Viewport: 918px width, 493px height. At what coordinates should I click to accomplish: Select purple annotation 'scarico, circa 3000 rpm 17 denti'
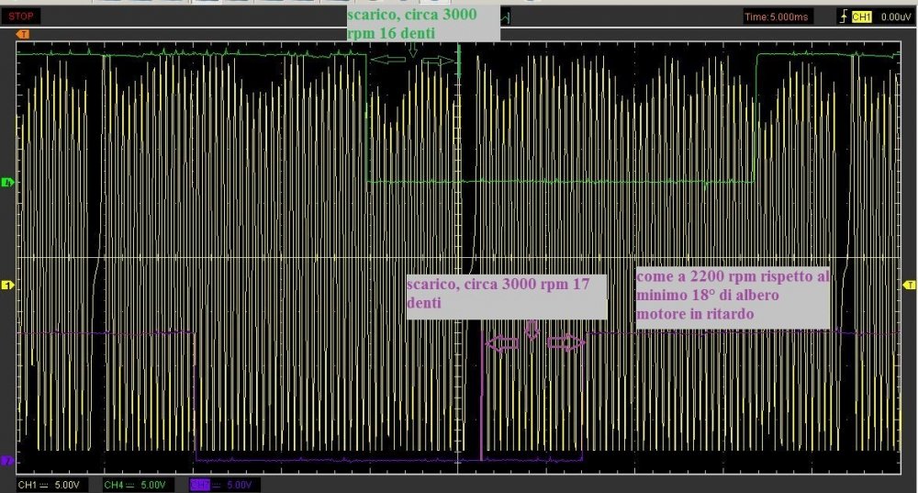[507, 294]
